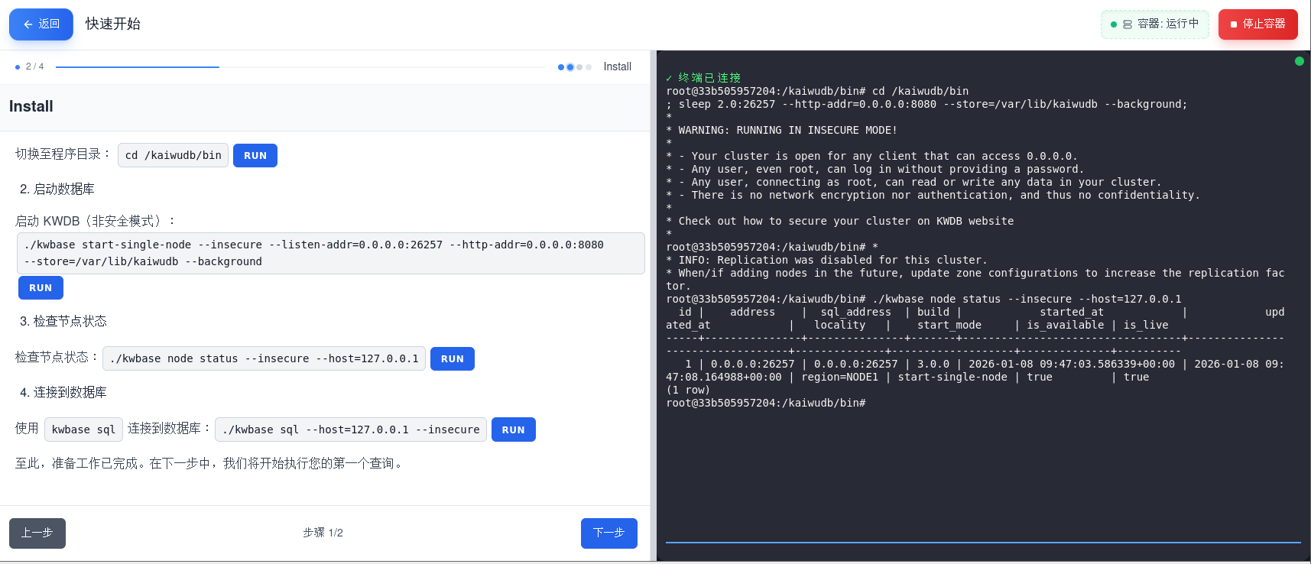Click the 容器: 运行中 status badge

coord(1155,24)
